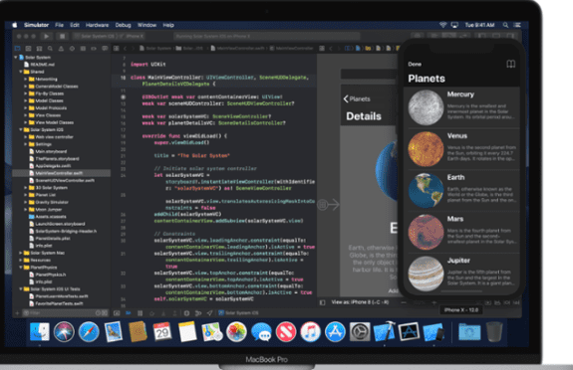This screenshot has width=573, height=370.
Task: Open the Hardware menu
Action: [98, 25]
